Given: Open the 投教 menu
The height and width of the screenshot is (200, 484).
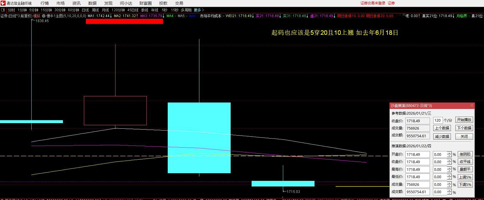Looking at the screenshot, I should coord(163,3).
